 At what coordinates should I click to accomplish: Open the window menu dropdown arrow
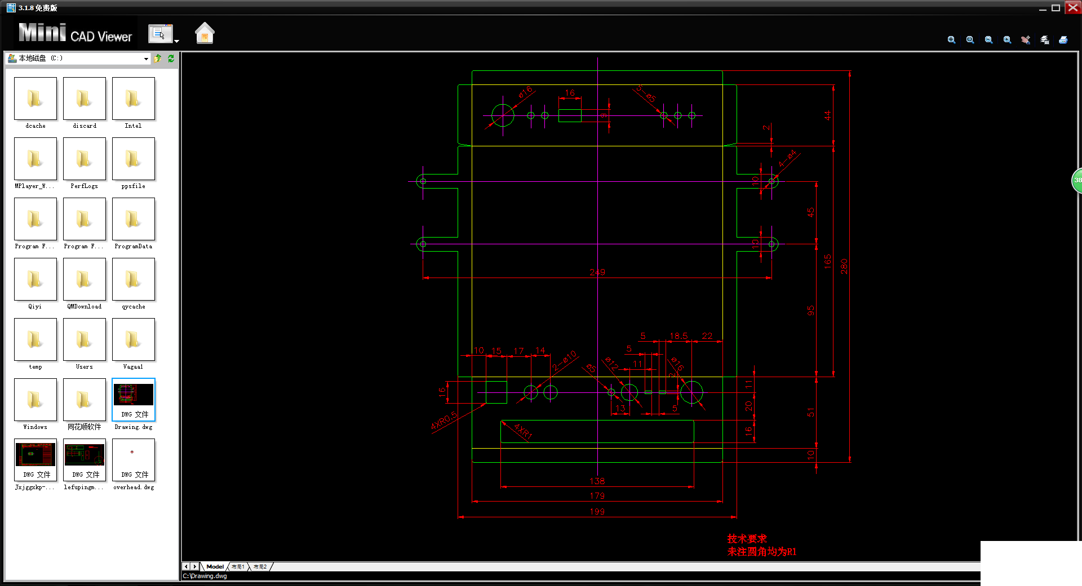click(x=176, y=41)
